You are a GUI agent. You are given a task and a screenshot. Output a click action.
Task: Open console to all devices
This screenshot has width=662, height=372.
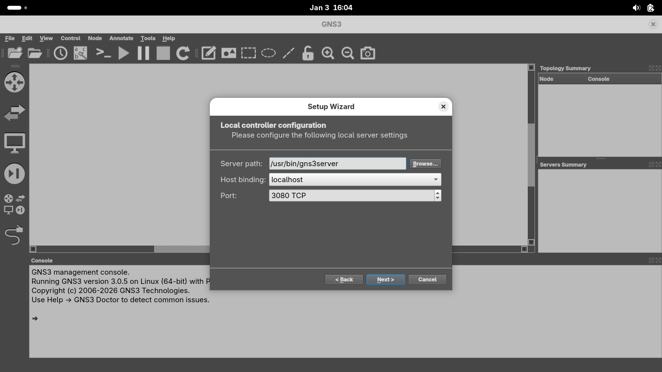pos(104,53)
